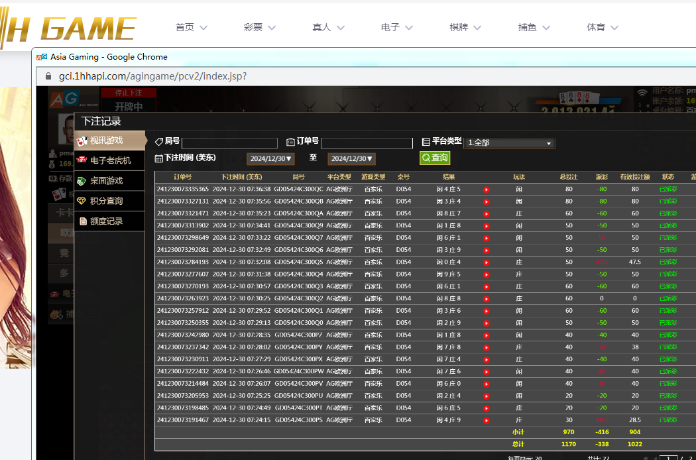Click the 订单号 input field
This screenshot has height=460, width=696.
coord(367,143)
